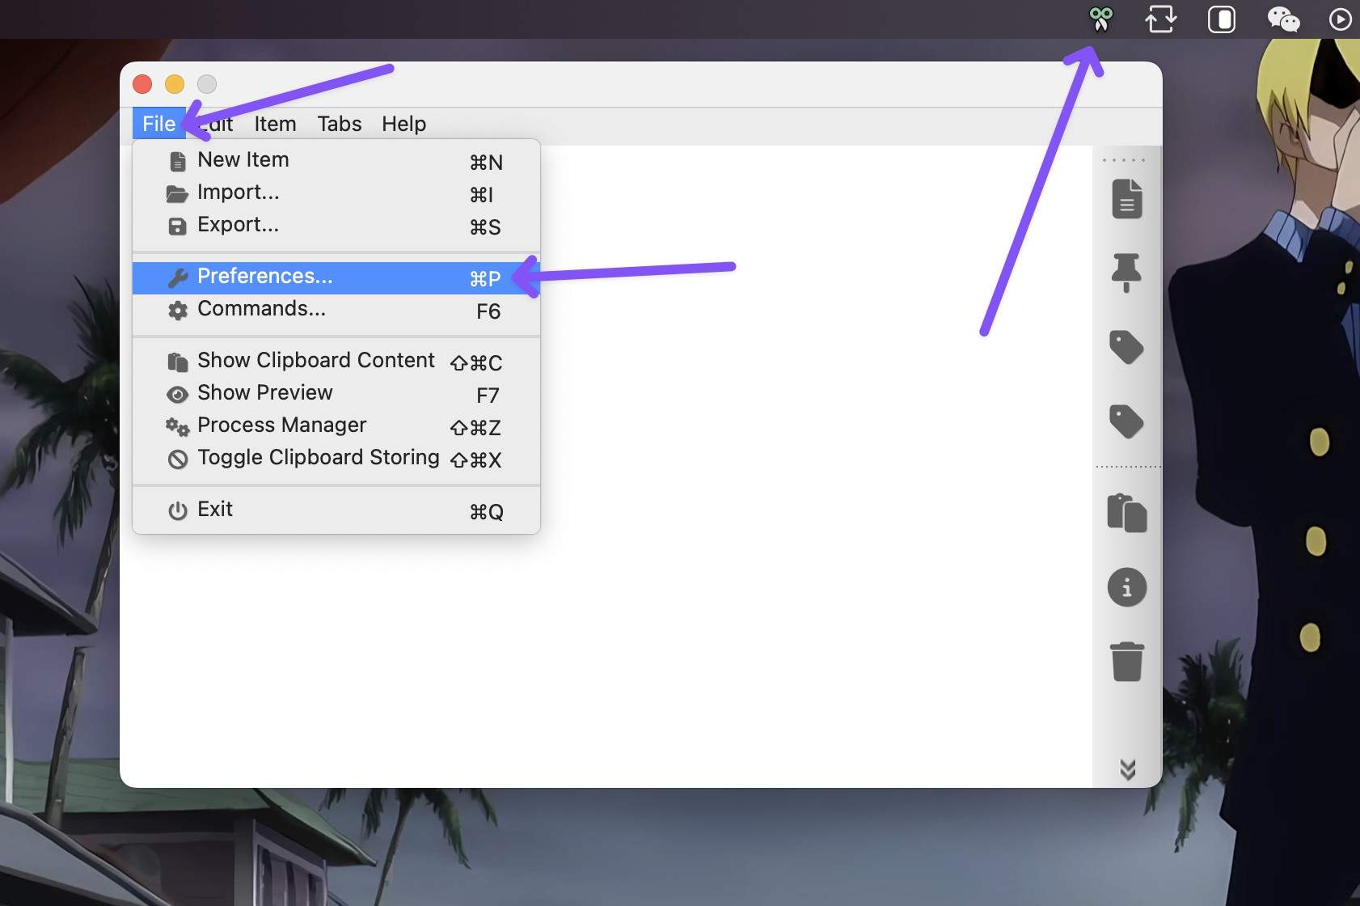Toggle Clipboard Storing from File menu
The image size is (1360, 906).
pos(319,458)
